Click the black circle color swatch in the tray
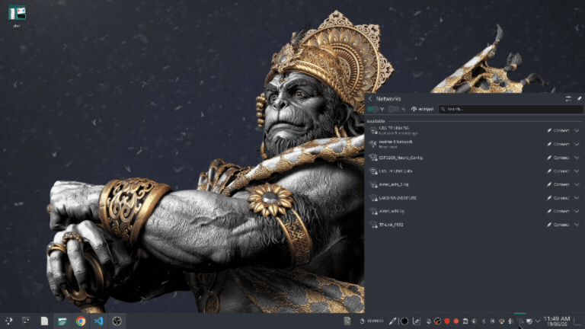Image resolution: width=585 pixels, height=329 pixels. [404, 321]
